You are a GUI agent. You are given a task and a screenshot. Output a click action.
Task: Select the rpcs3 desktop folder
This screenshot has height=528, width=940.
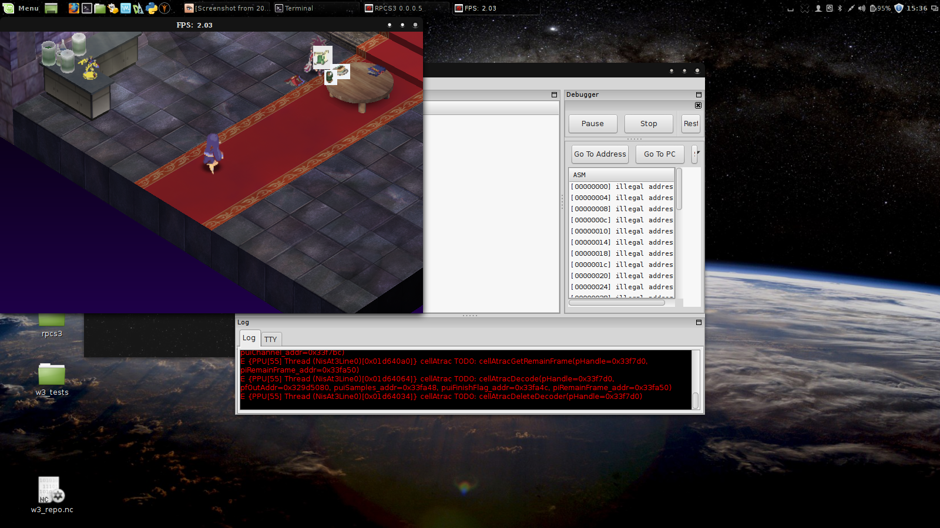tap(52, 326)
